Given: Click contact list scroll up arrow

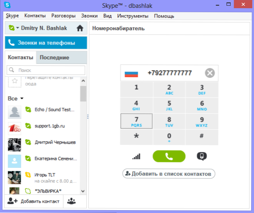Looking at the screenshot, I should 83,81.
